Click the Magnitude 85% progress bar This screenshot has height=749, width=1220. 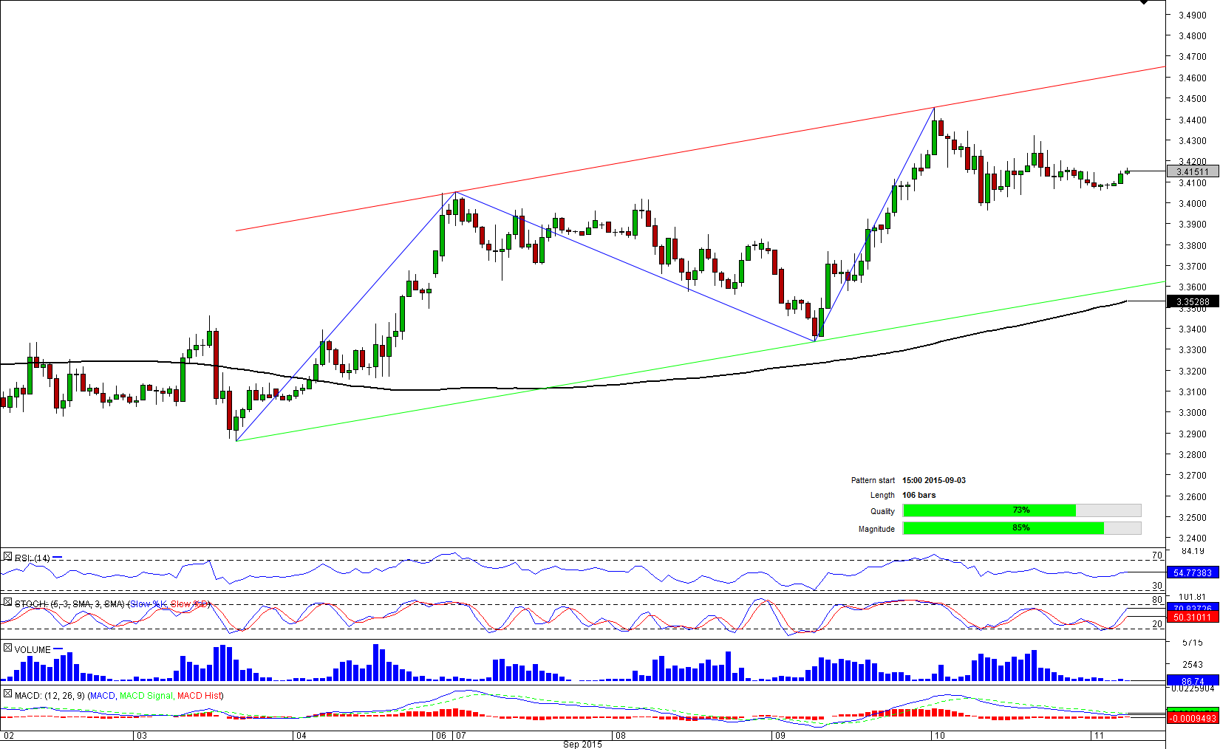(x=1022, y=528)
